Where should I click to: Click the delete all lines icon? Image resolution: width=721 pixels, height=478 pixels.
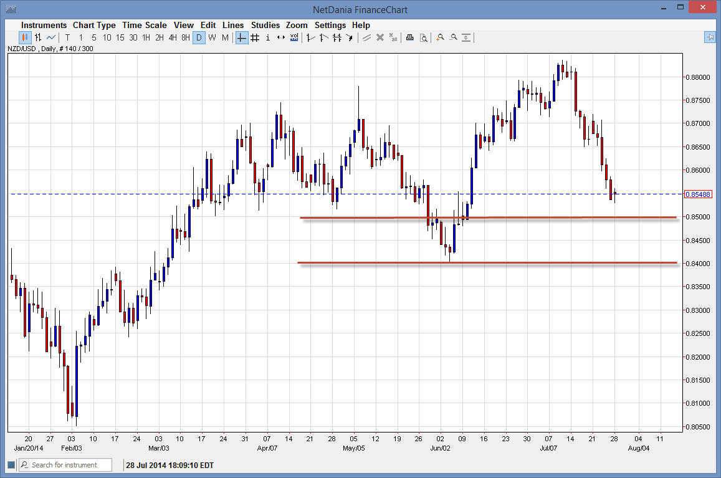[x=393, y=37]
